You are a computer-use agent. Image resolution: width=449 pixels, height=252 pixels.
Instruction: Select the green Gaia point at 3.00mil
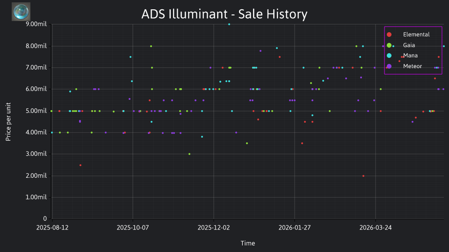coord(189,154)
